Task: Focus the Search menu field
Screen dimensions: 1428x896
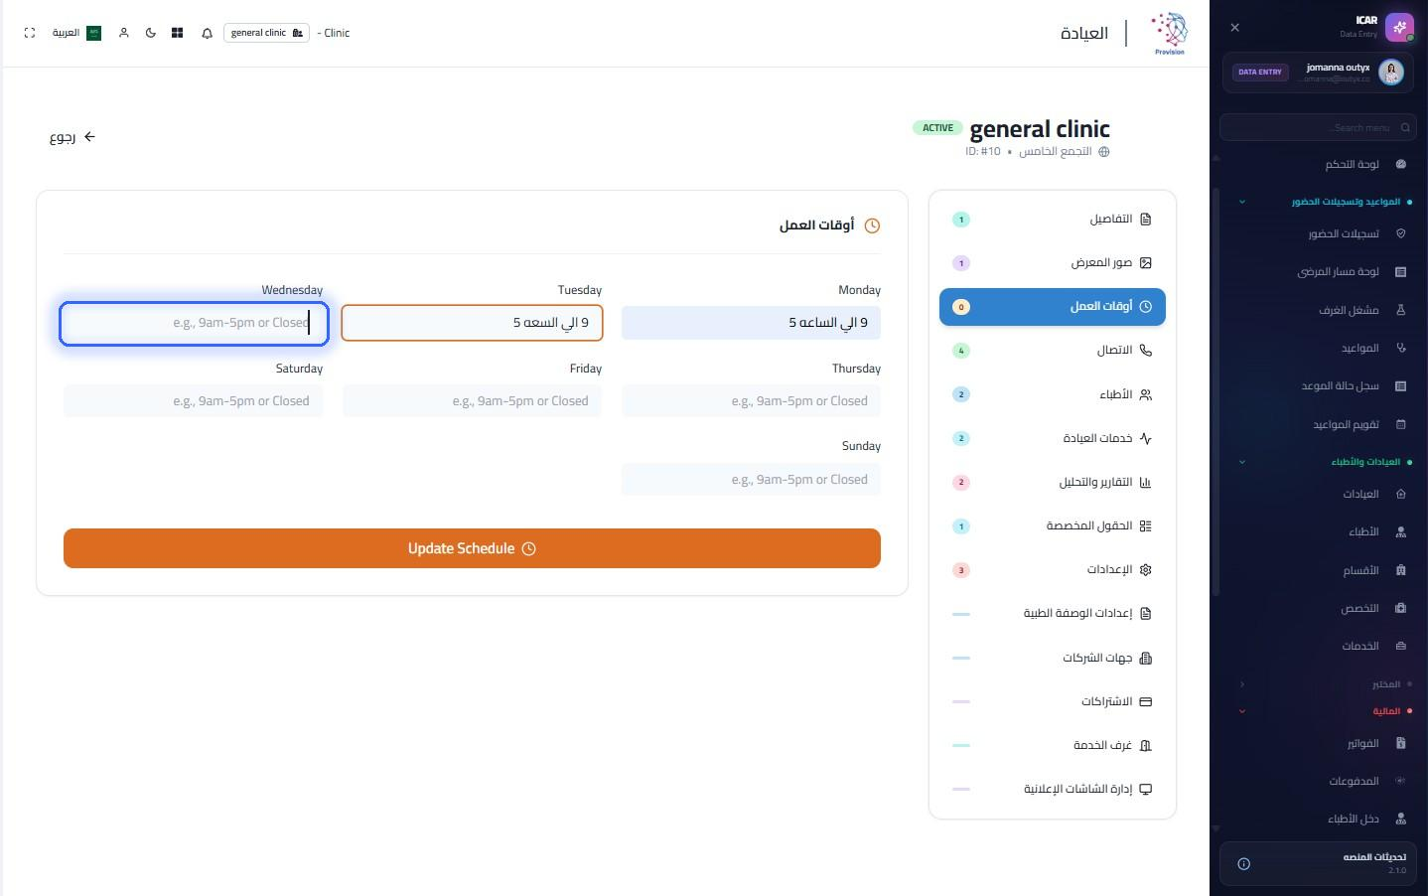Action: (1318, 127)
